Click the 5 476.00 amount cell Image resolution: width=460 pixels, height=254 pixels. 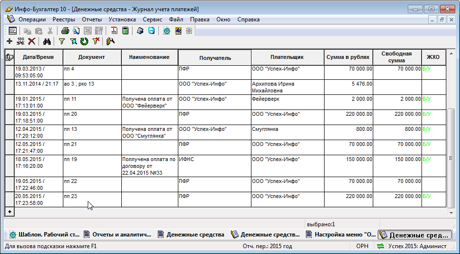click(x=348, y=87)
